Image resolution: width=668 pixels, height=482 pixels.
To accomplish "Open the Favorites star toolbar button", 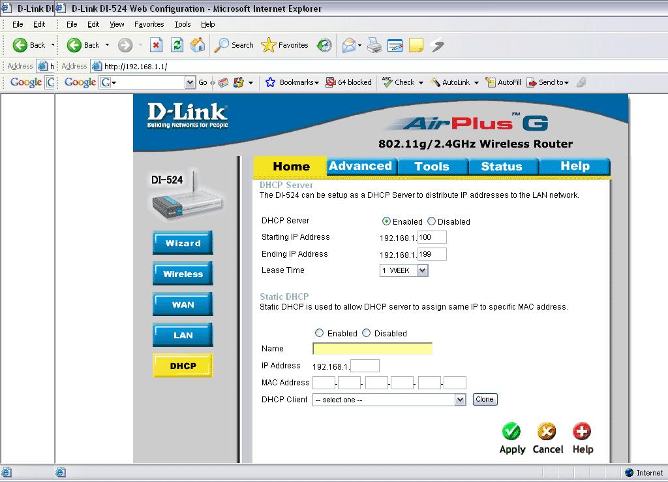I will click(x=284, y=45).
